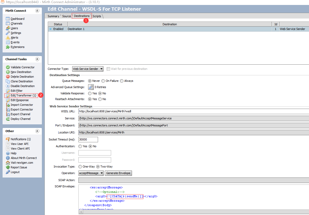Click Report Issue bug icon
The width and height of the screenshot is (309, 215).
pos(8,168)
